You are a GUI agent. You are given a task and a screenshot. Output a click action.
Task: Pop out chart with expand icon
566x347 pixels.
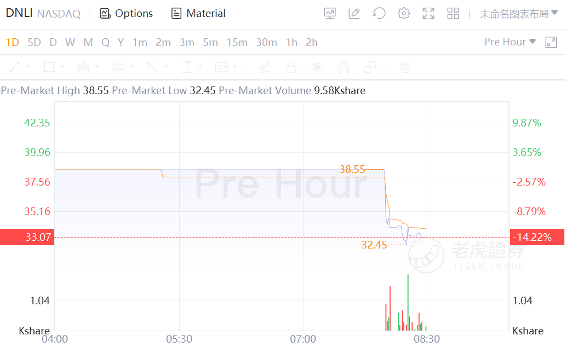tap(551, 42)
